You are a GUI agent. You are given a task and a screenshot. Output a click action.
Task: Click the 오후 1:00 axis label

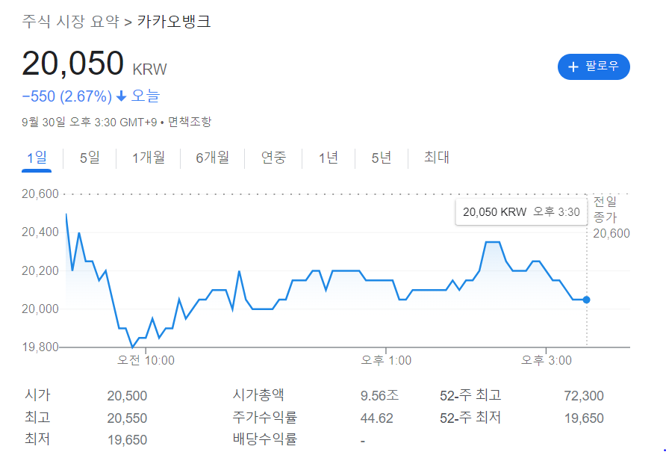click(386, 361)
